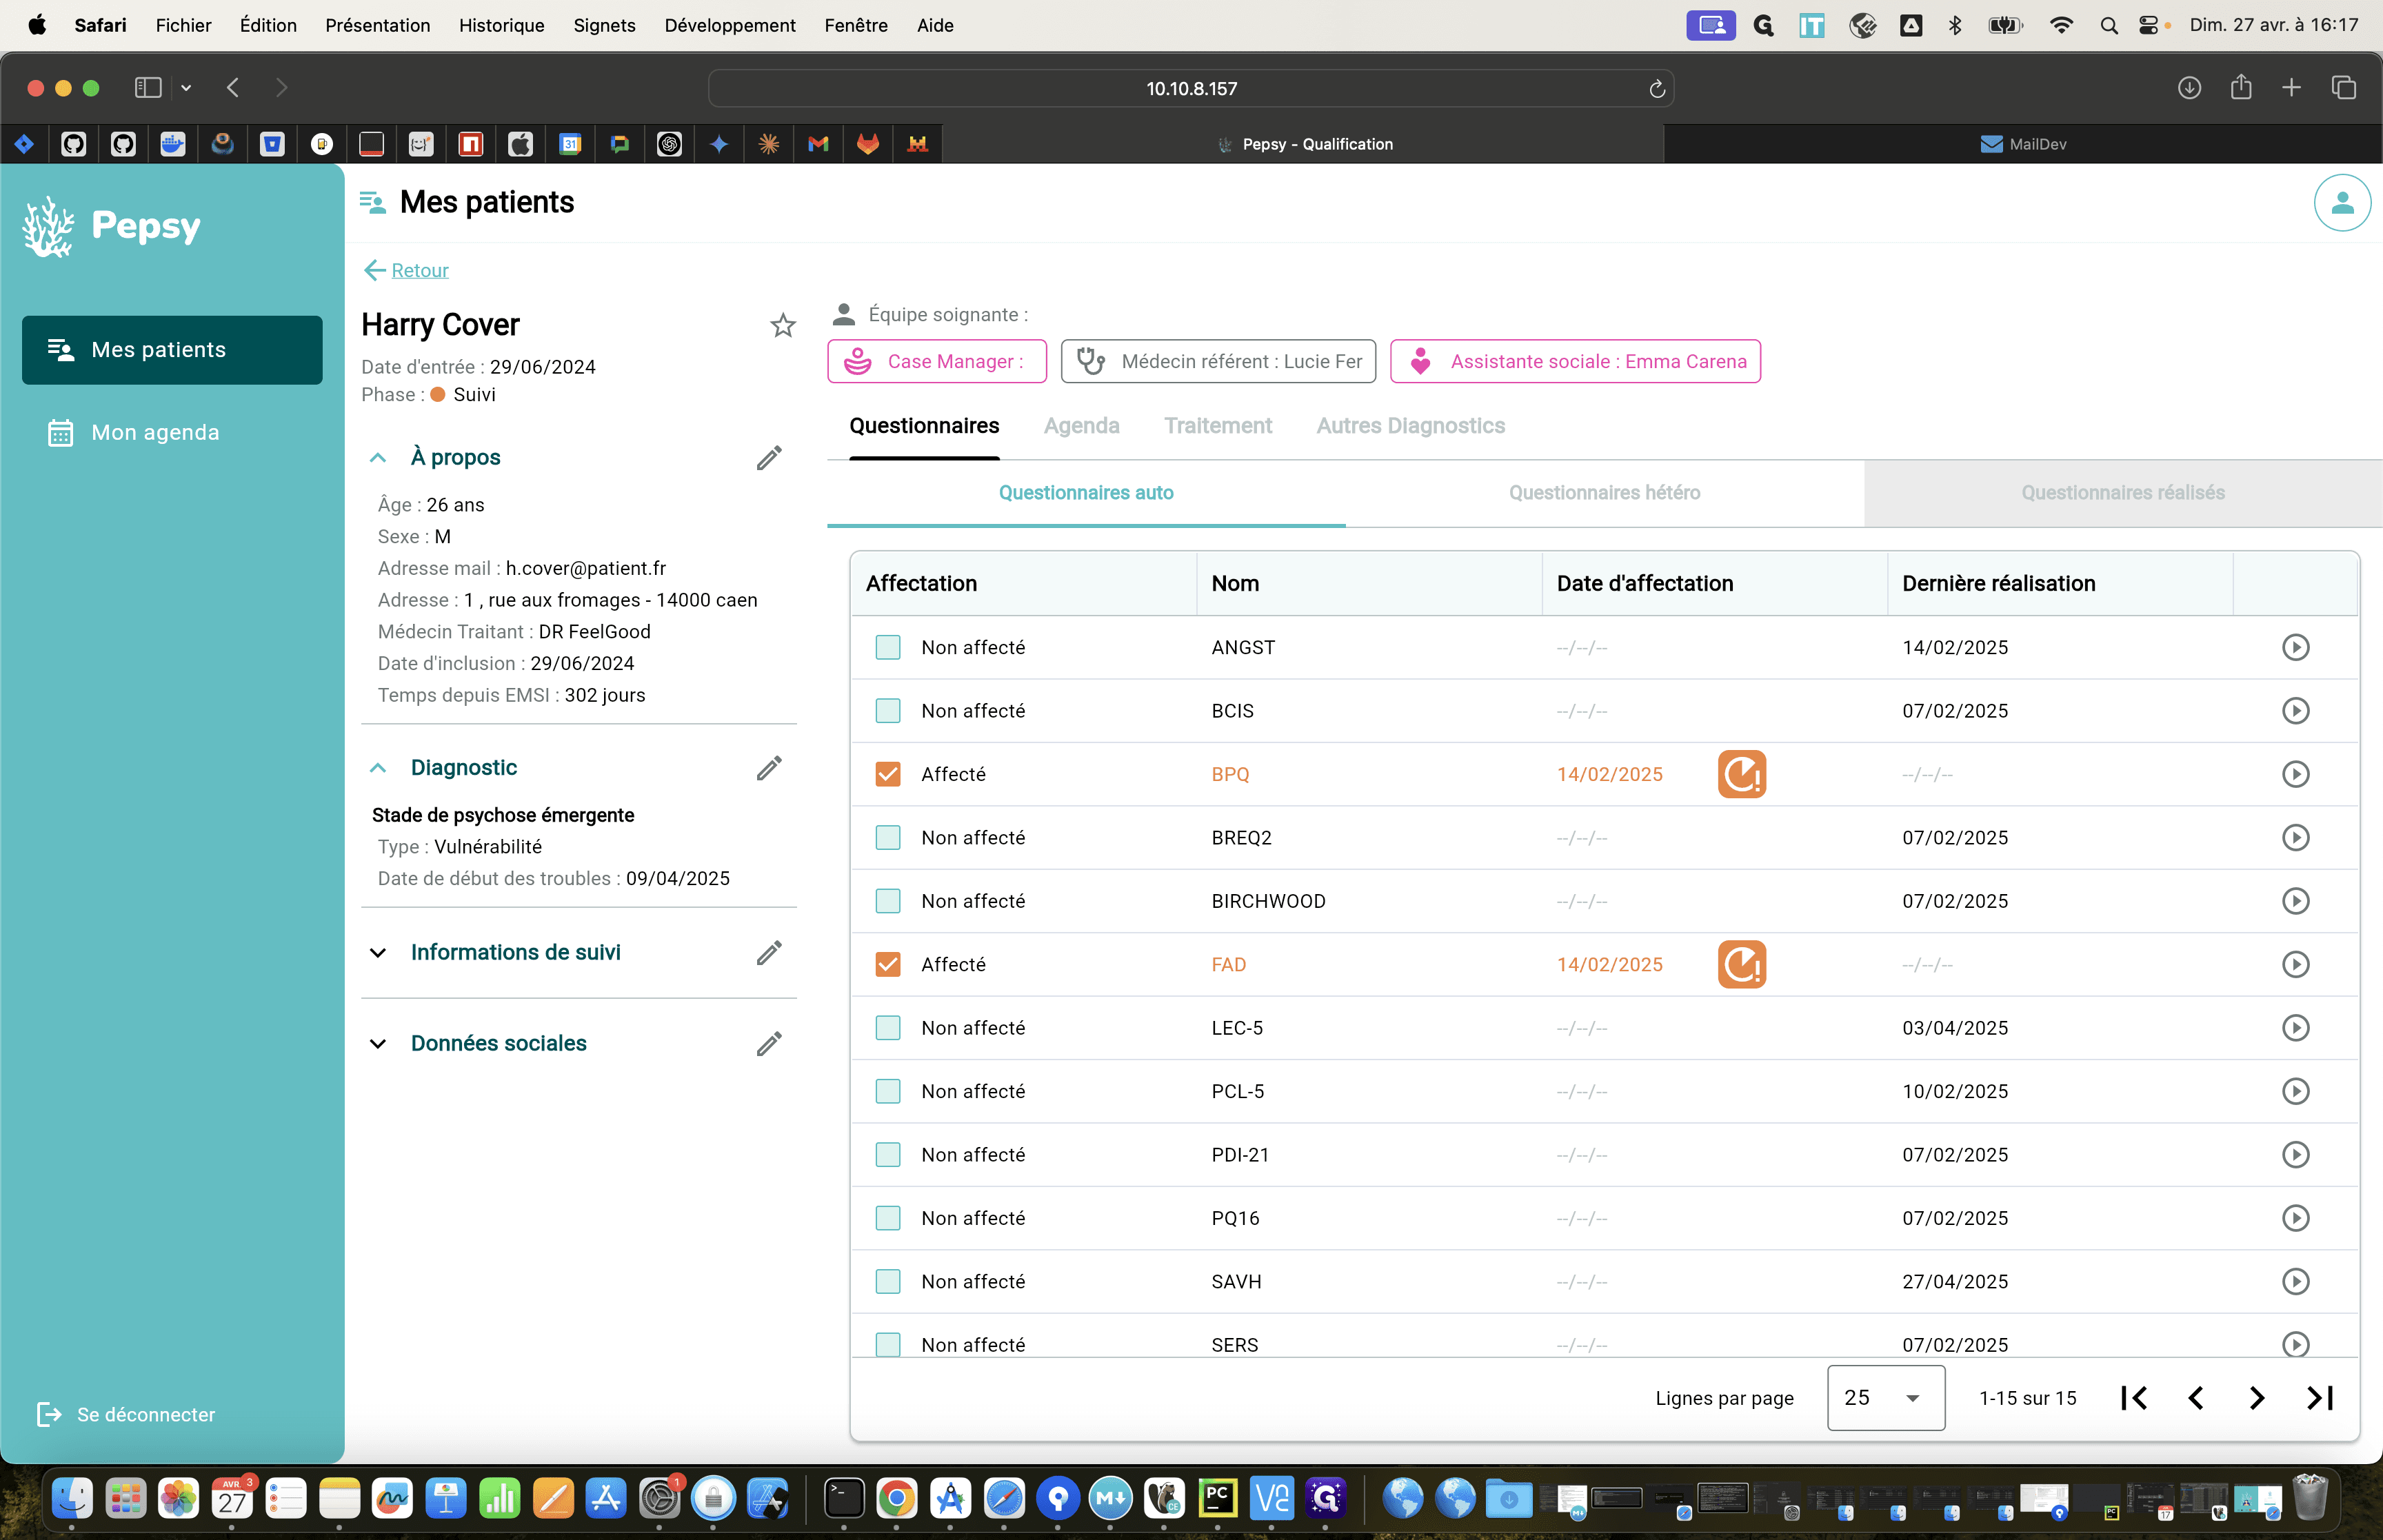
Task: Open the Autres Diagnostics tab
Action: (1410, 426)
